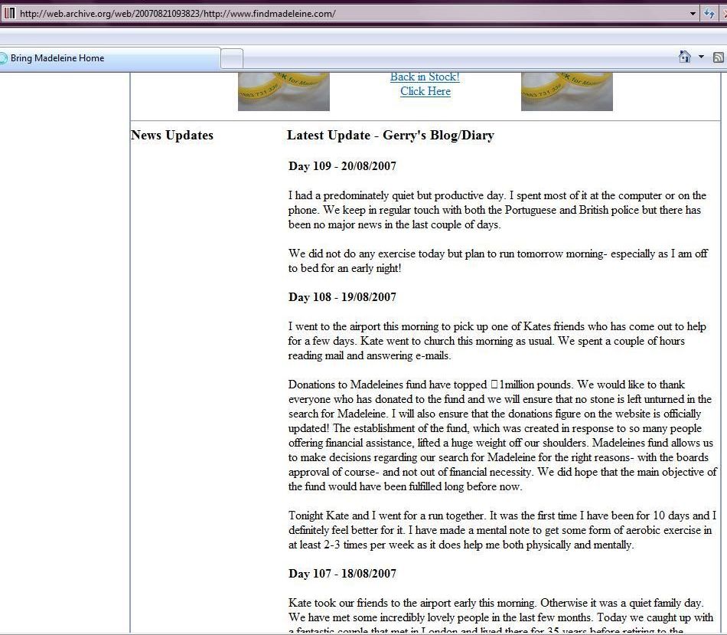
Task: Click the URL address field
Action: [344, 14]
